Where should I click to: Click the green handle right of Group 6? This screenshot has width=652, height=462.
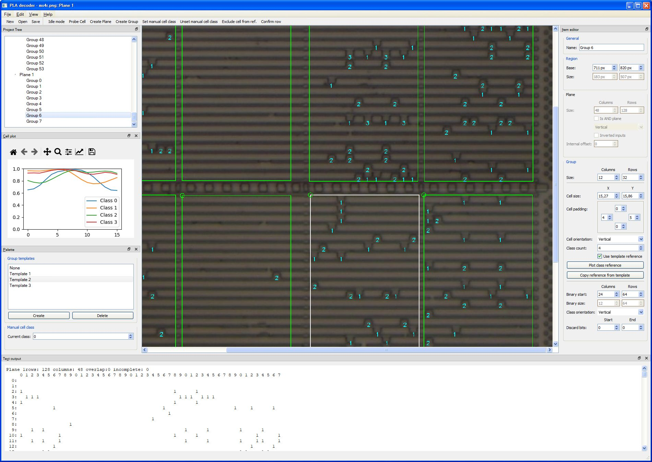pyautogui.click(x=424, y=195)
